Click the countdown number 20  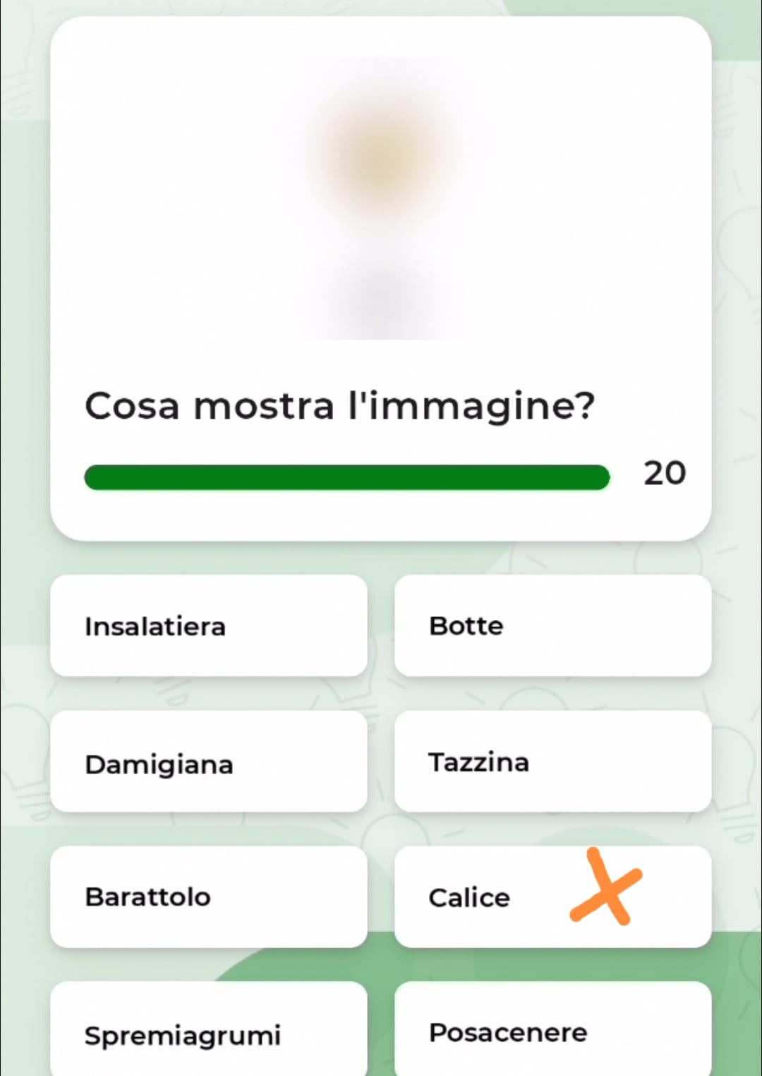coord(664,473)
